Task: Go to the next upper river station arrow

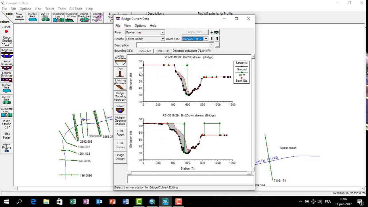Action: [x=217, y=39]
